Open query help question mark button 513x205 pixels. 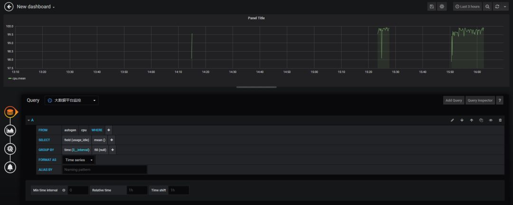(x=500, y=100)
